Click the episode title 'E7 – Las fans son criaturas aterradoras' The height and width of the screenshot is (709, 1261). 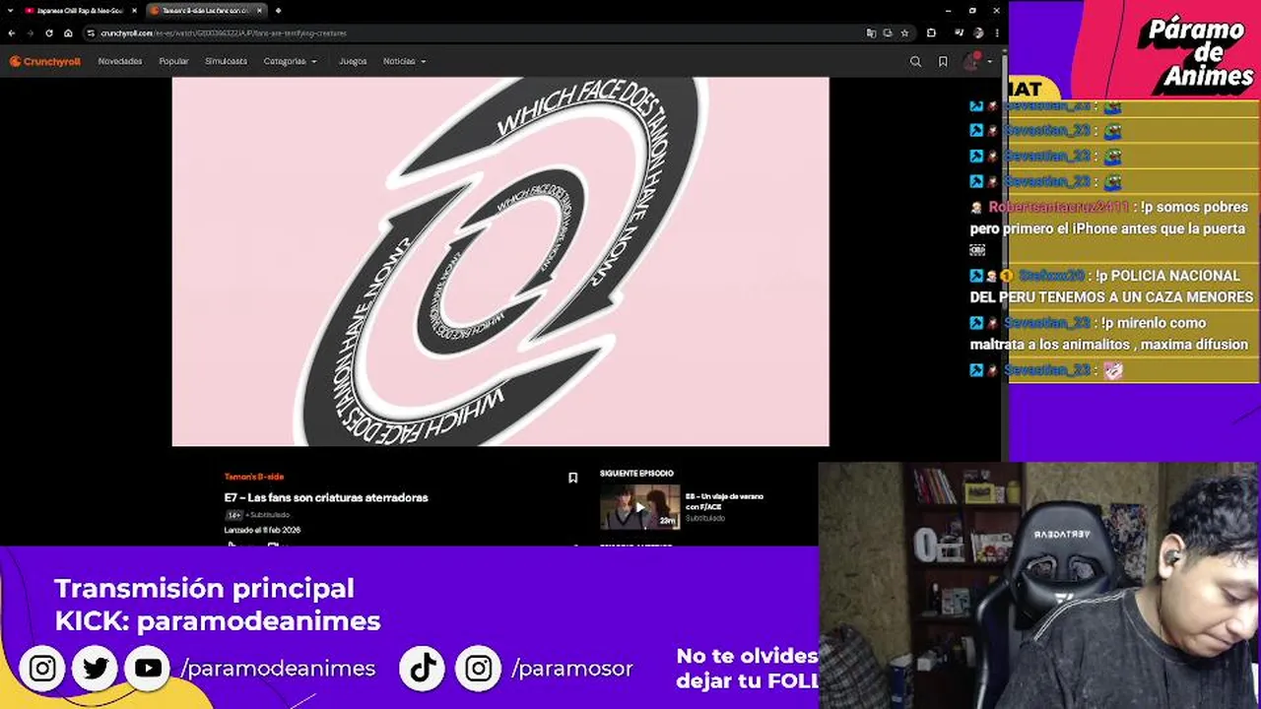[x=326, y=497]
